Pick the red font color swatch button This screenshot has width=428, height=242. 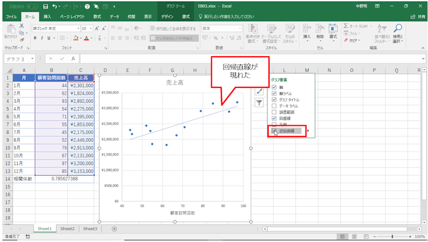click(x=86, y=38)
